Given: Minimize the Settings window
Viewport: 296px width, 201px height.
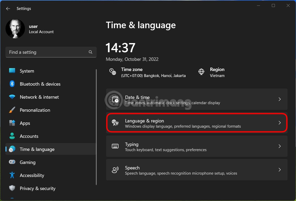Looking at the screenshot, I should 258,5.
